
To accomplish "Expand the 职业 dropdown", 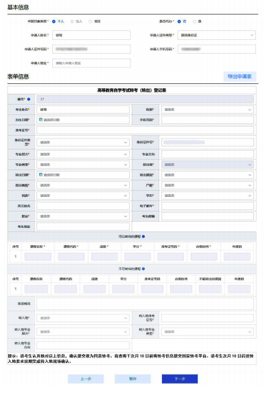I will pos(83,216).
